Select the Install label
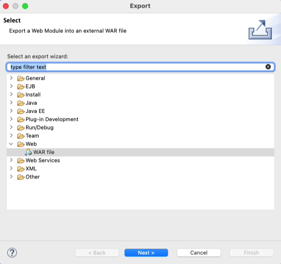Screen dimensions: 281x264 (x=33, y=95)
